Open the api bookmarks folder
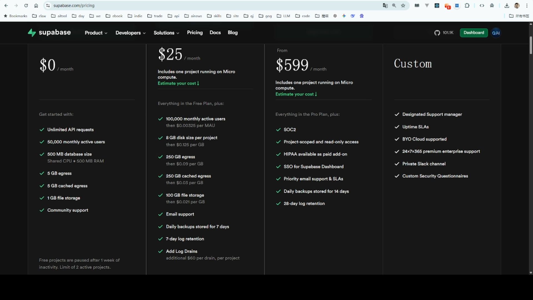The height and width of the screenshot is (300, 533). coord(174,16)
